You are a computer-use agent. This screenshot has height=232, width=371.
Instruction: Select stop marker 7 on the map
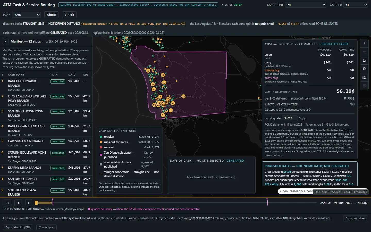pyautogui.click(x=160, y=97)
